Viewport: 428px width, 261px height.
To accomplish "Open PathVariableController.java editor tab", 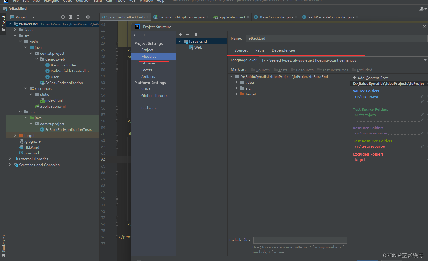I will 331,17.
